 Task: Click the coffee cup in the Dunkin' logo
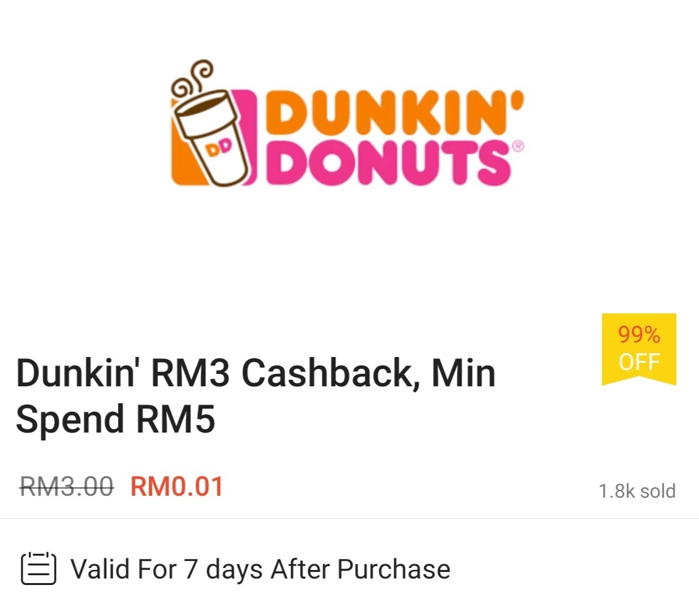point(211,137)
